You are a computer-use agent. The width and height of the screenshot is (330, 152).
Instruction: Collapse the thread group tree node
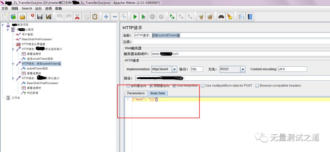pyautogui.click(x=8, y=30)
